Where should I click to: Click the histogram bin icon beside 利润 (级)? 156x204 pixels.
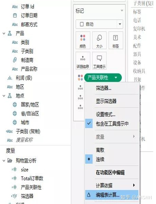click(x=10, y=78)
